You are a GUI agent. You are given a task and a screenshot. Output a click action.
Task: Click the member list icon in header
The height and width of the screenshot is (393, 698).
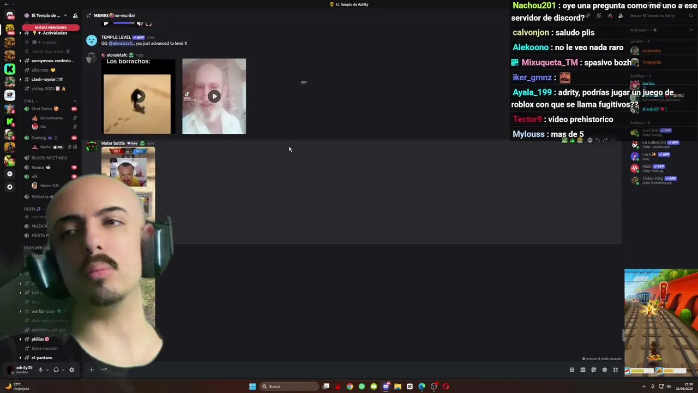(621, 15)
